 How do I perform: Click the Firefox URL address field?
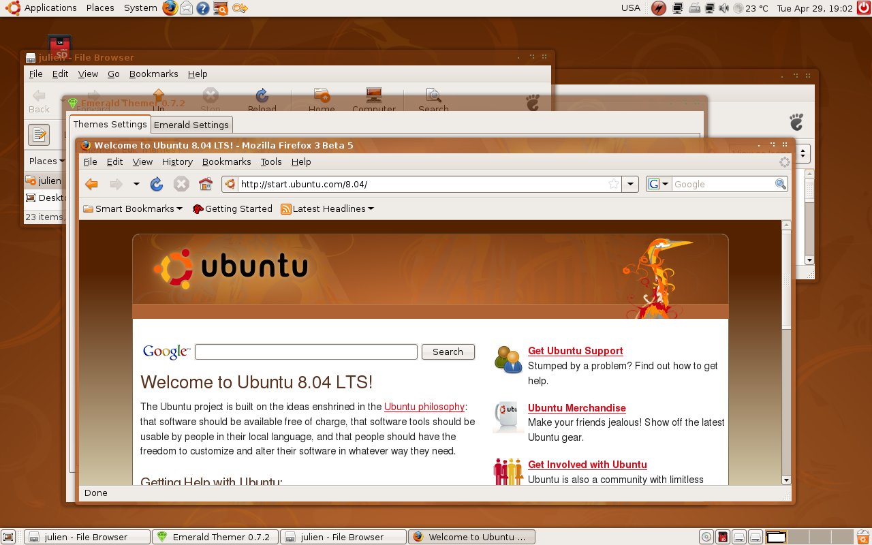point(421,184)
